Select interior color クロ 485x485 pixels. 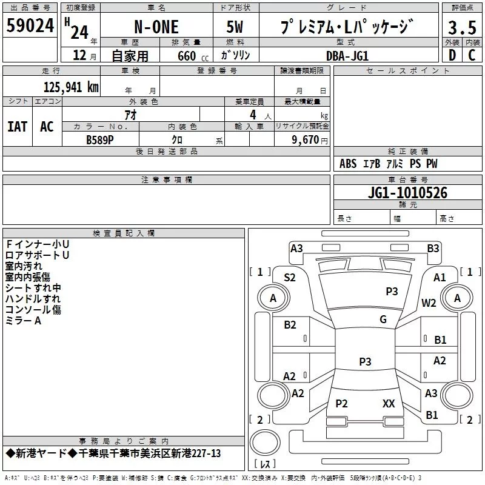177,140
